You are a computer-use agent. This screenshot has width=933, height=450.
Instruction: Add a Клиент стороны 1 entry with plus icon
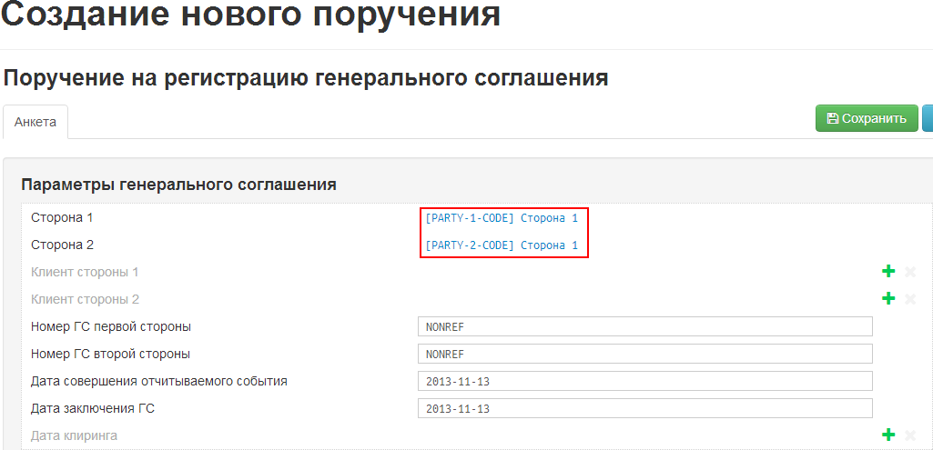pos(888,272)
